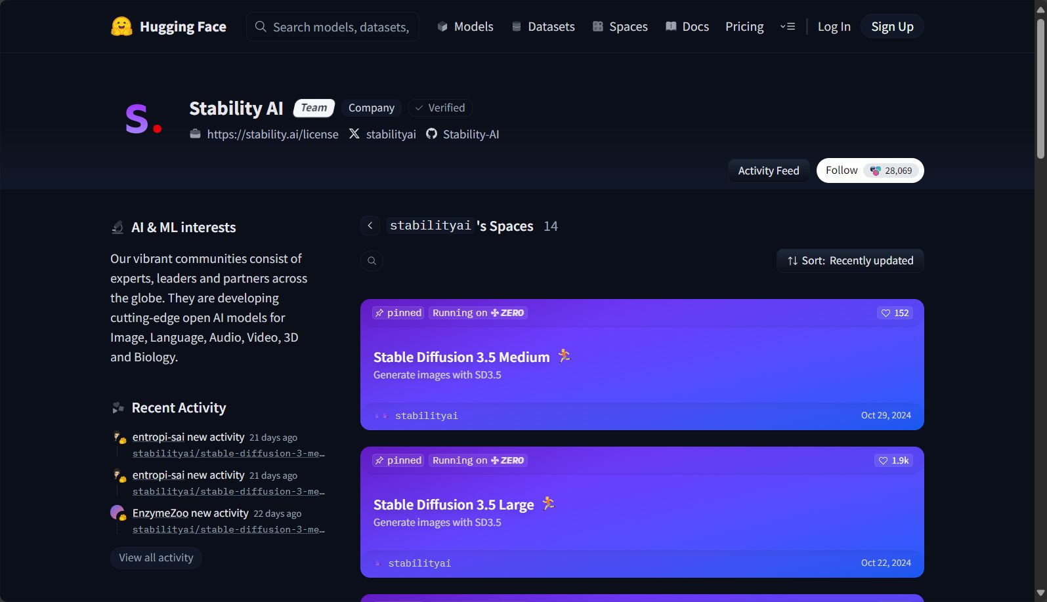1047x602 pixels.
Task: Open the Sort: Recently updated dropdown
Action: point(850,260)
